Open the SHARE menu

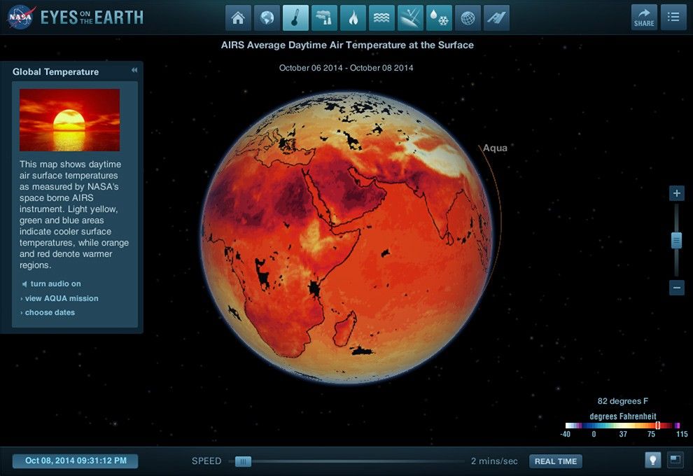[643, 16]
